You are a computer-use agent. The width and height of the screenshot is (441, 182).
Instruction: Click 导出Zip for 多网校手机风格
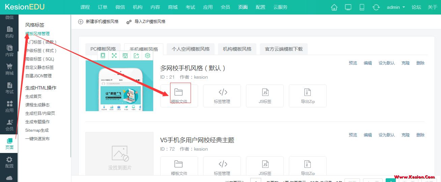(x=308, y=96)
